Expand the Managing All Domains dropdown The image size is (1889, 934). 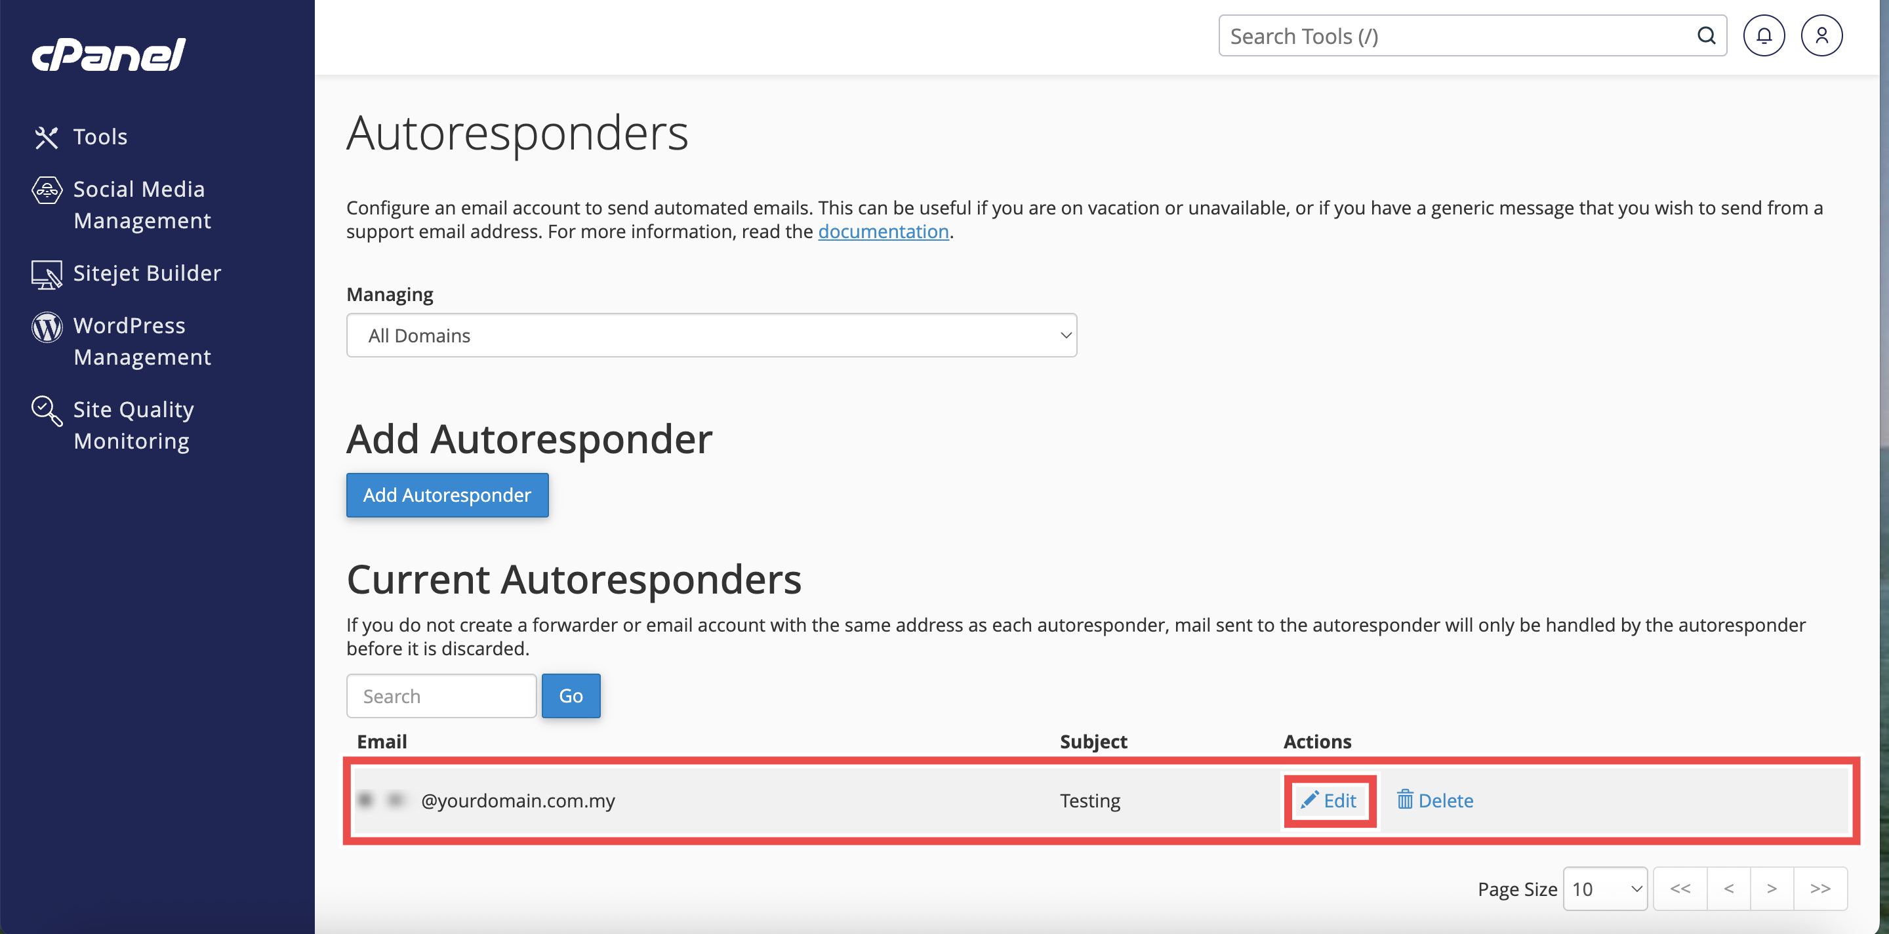pyautogui.click(x=710, y=335)
